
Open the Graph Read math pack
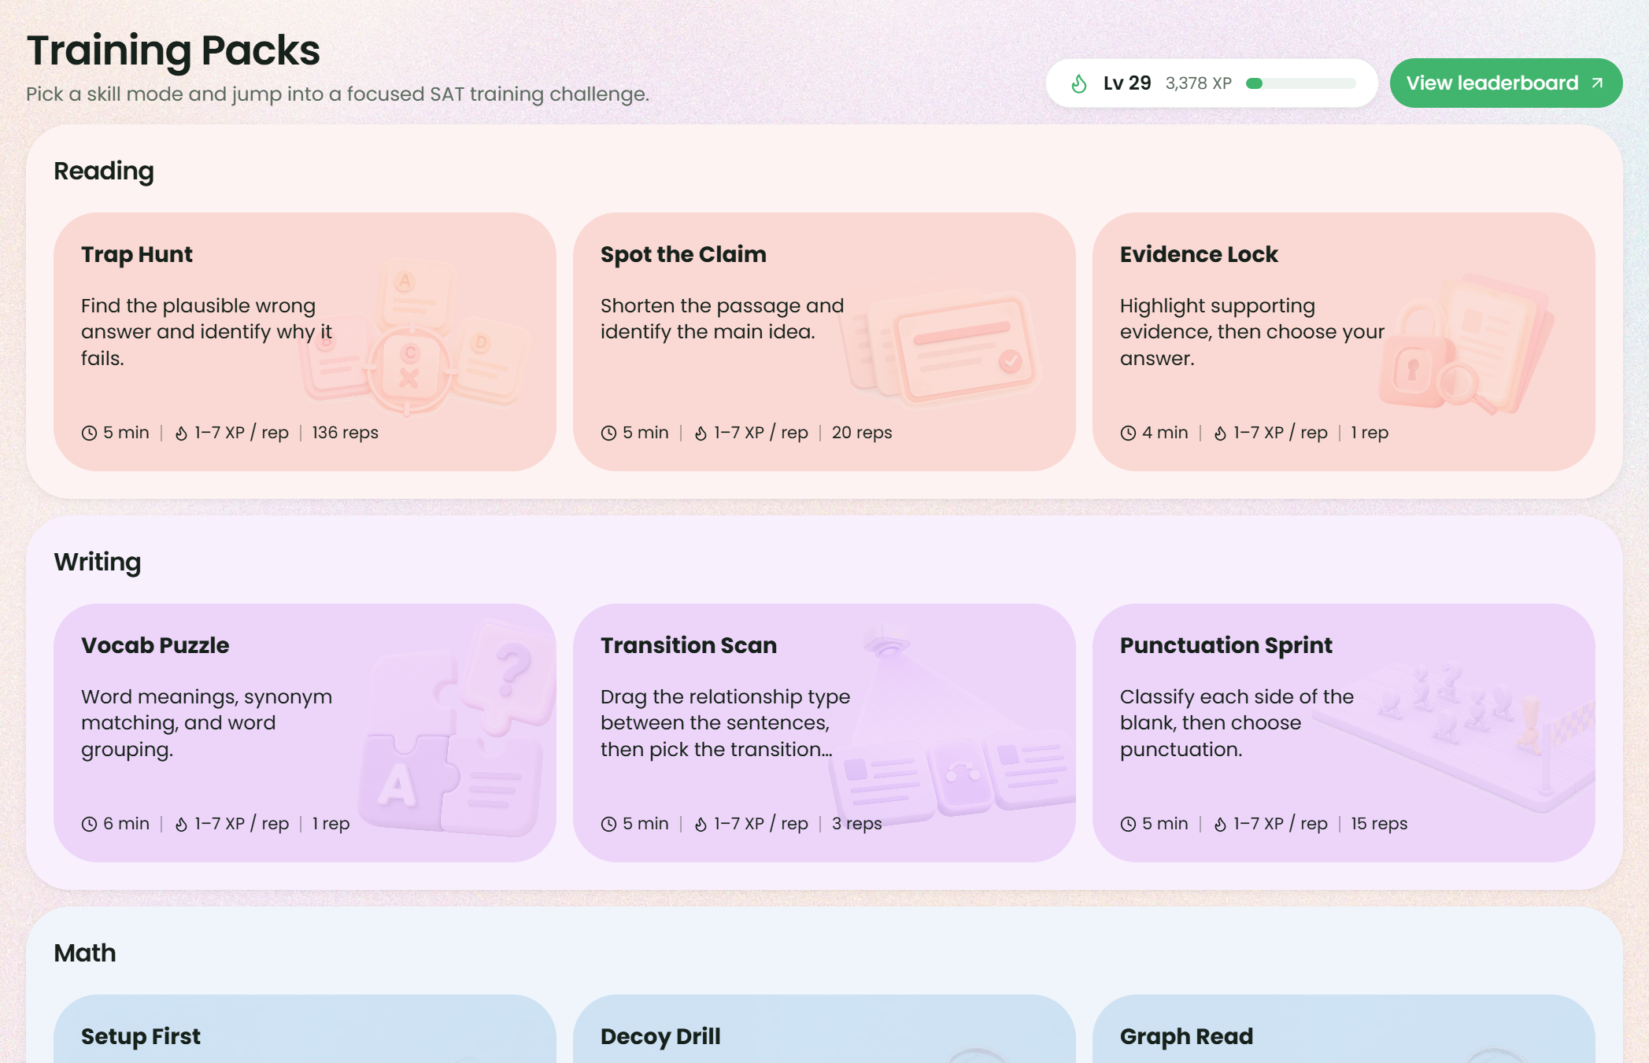(x=1344, y=1029)
